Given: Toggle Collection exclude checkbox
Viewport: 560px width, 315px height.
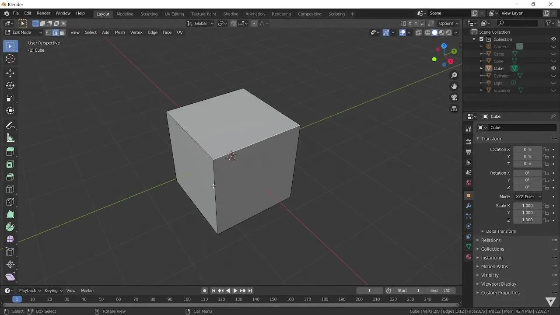Looking at the screenshot, I should [x=482, y=39].
